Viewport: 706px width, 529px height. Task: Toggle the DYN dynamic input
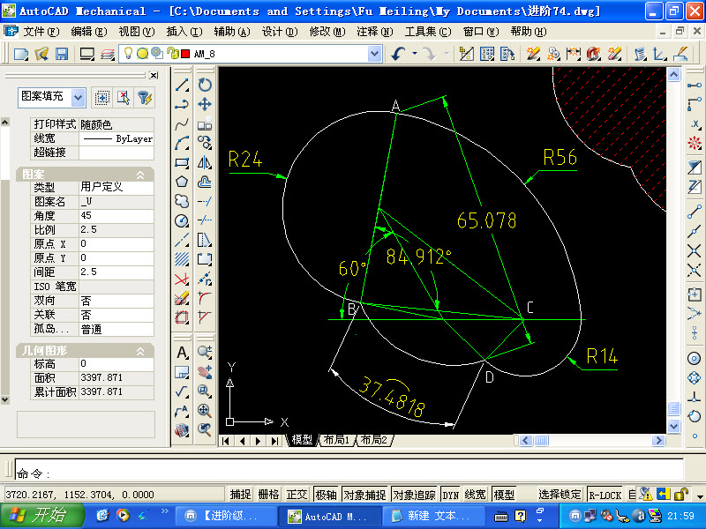(450, 495)
